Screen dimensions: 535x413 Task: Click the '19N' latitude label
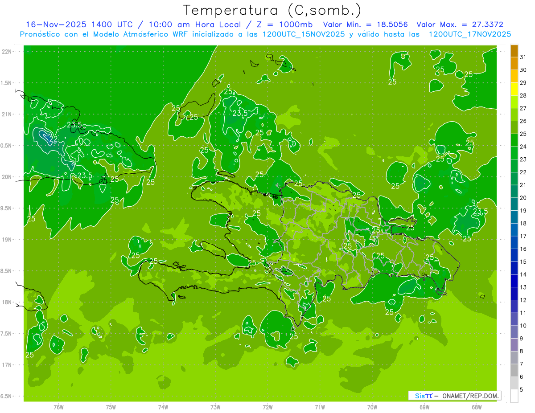(x=7, y=240)
